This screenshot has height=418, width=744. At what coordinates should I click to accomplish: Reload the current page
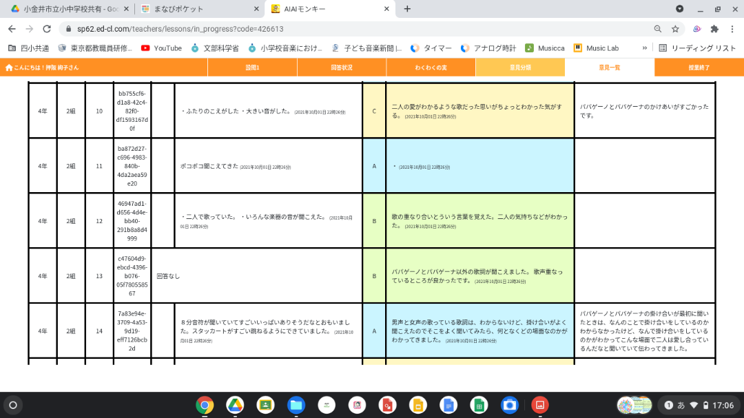click(x=47, y=29)
